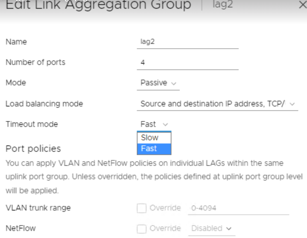The height and width of the screenshot is (238, 307).
Task: Enable VLAN trunk range Override checkbox
Action: pos(142,208)
